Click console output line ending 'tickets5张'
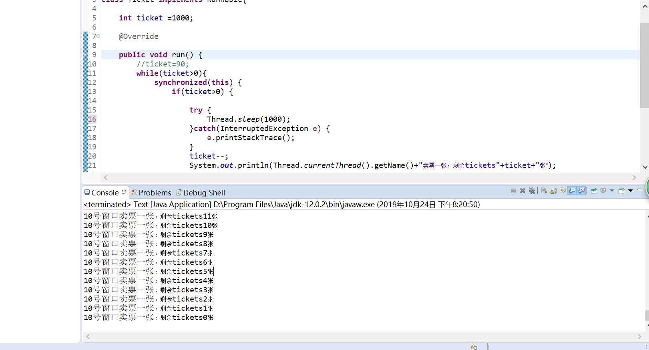Viewport: 649px width, 350px height. [x=149, y=272]
